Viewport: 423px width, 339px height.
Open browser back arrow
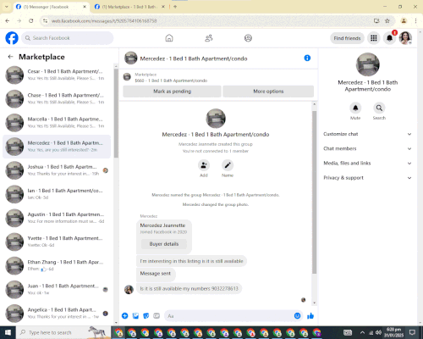pos(8,20)
